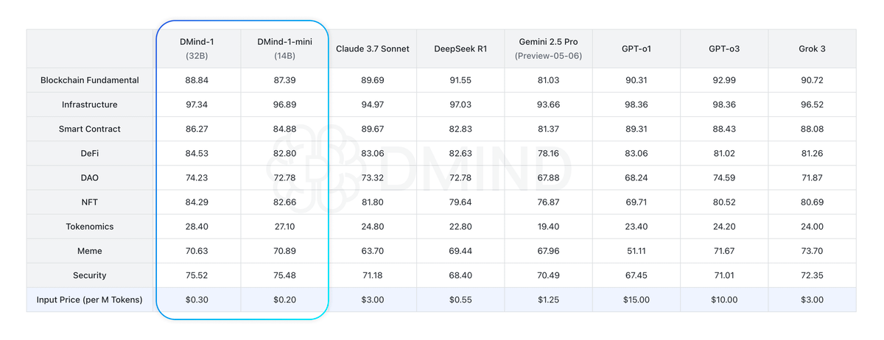Click the 88.84 Blockchain Fundamental cell
The width and height of the screenshot is (884, 340).
[x=197, y=79]
